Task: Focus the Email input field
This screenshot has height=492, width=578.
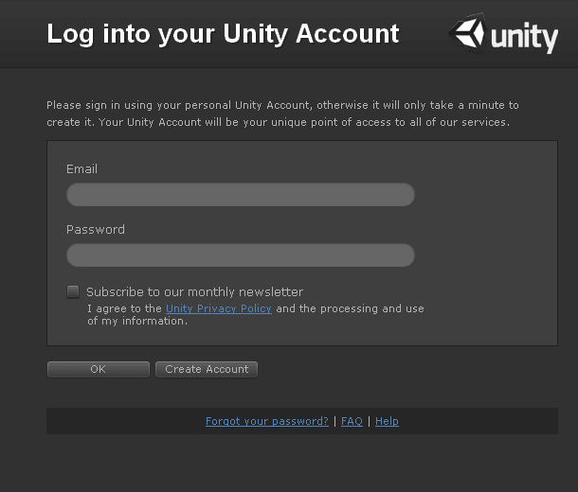Action: (240, 195)
